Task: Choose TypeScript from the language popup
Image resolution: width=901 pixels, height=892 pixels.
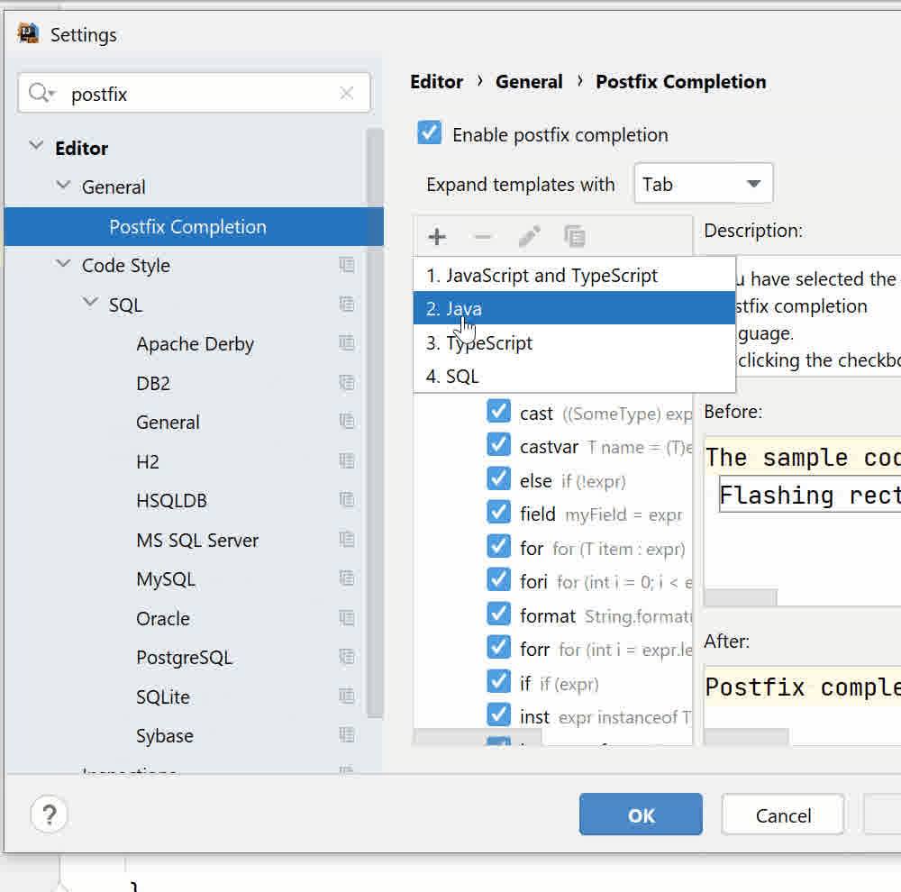Action: tap(574, 342)
